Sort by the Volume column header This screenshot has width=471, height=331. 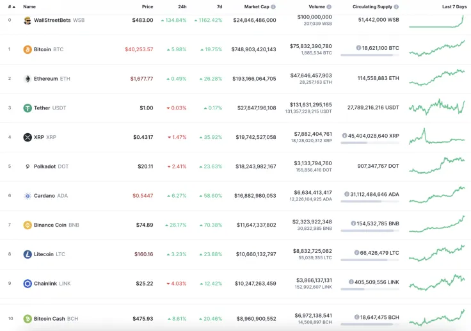point(317,6)
